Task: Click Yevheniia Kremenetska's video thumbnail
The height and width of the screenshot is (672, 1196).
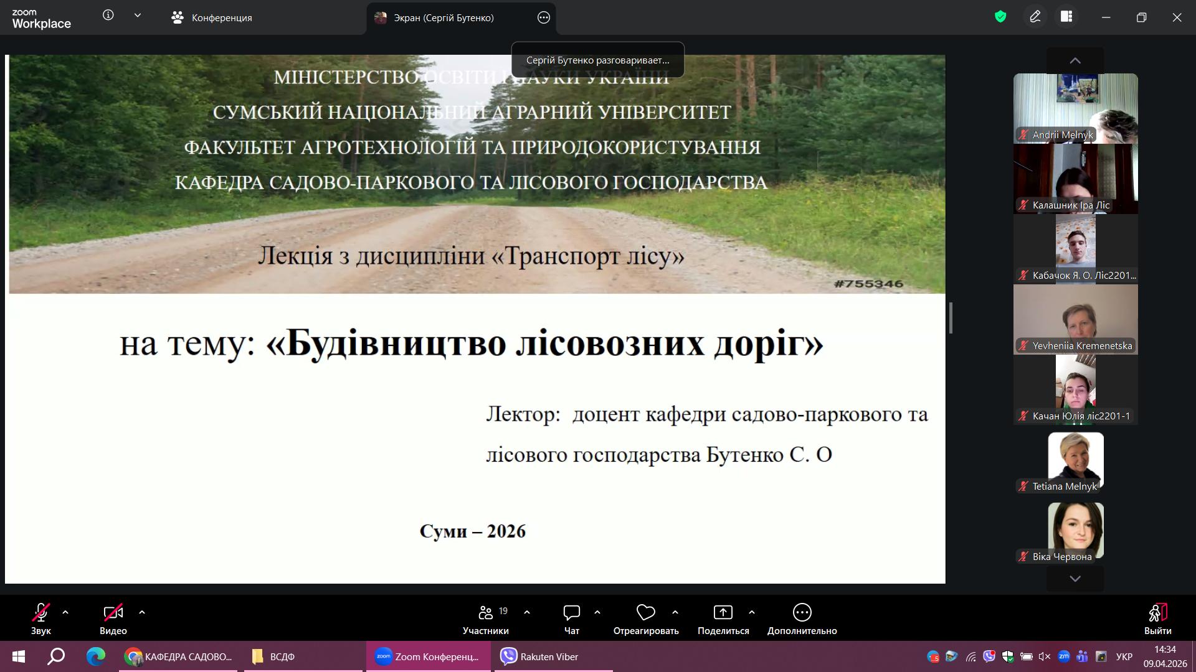Action: 1075,319
